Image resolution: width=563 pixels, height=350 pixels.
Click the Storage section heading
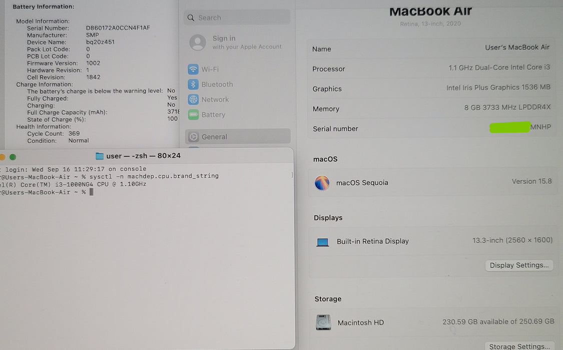coord(328,298)
